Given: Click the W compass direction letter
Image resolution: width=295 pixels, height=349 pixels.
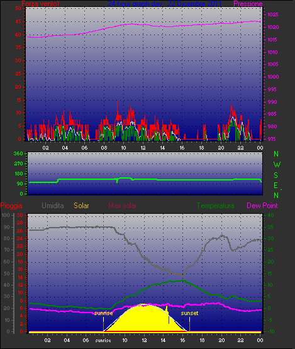Looking at the screenshot, I should (x=277, y=165).
